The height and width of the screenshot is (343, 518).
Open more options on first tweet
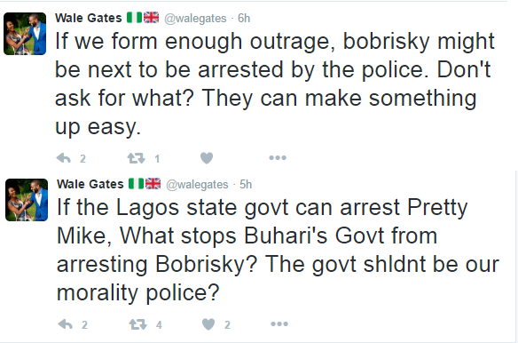point(278,158)
